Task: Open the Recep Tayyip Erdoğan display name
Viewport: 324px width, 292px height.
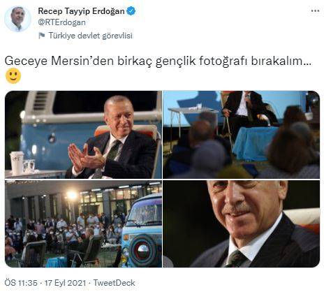Action: (x=81, y=11)
